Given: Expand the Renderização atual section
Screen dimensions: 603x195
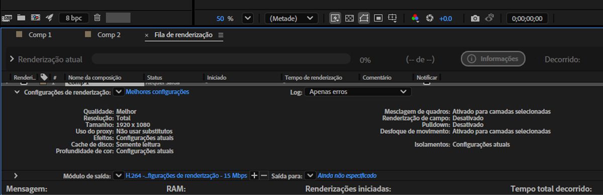Looking at the screenshot, I should tap(12, 59).
